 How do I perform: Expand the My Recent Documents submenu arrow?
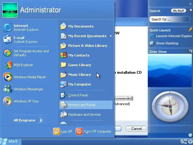111,36
